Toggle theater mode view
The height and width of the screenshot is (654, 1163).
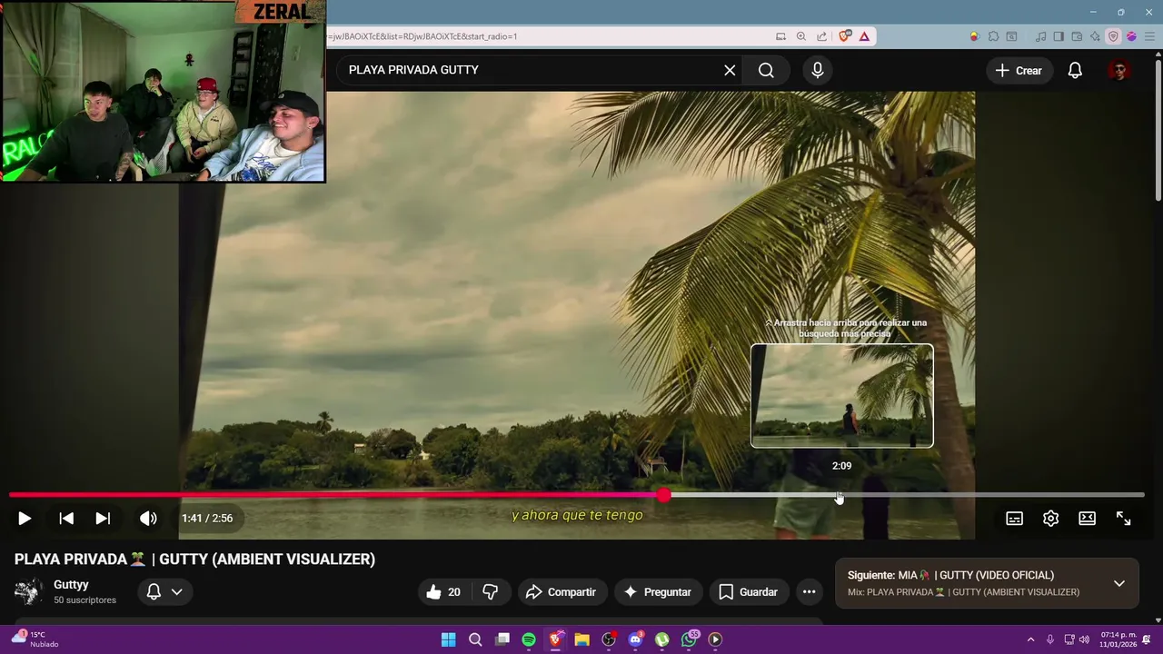[x=1087, y=519]
